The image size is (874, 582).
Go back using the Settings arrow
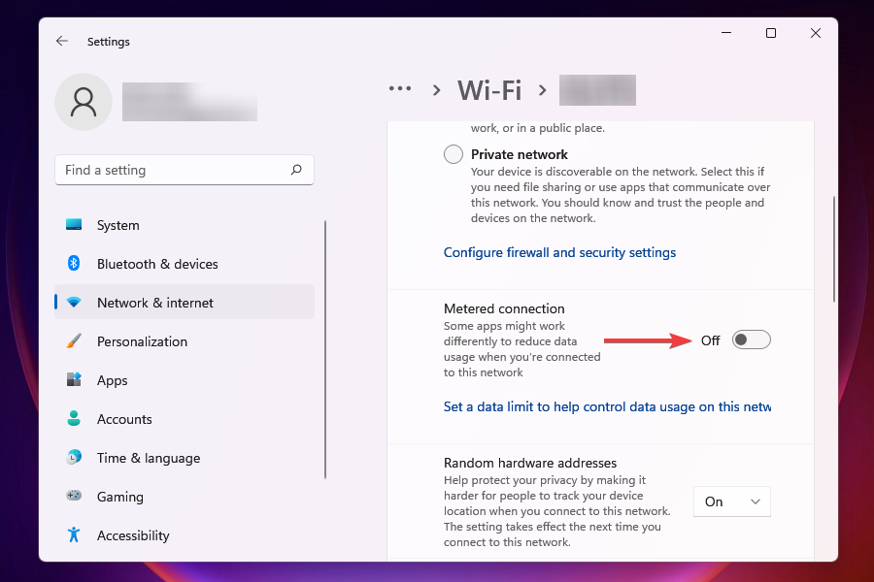(62, 41)
